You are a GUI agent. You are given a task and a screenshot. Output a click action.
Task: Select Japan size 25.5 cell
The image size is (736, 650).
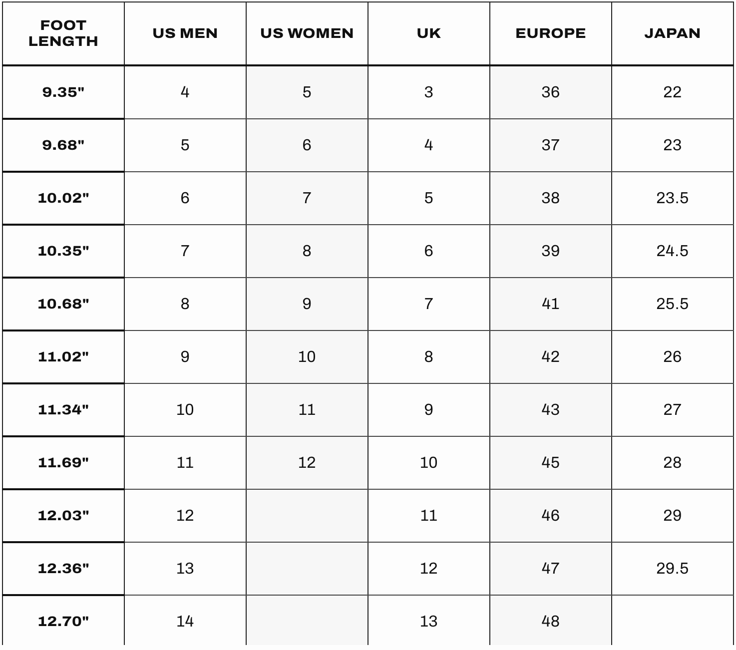coord(673,304)
